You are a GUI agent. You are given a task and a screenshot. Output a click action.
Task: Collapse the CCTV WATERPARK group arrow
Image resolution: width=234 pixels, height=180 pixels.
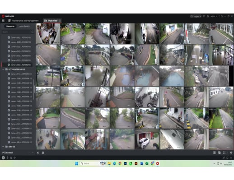coord(3,69)
